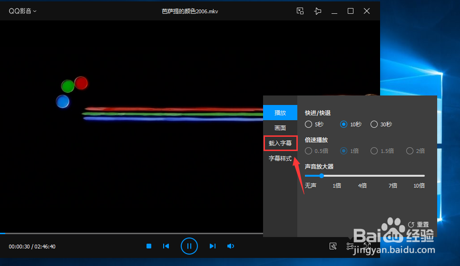Choose 2倍 playback speed
This screenshot has width=460, height=266.
pos(415,151)
